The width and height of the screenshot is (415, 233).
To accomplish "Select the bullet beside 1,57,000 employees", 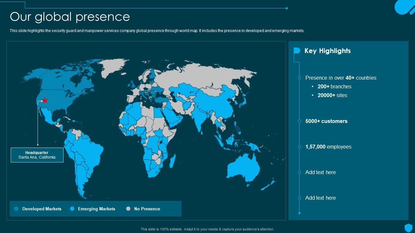I will [300, 147].
